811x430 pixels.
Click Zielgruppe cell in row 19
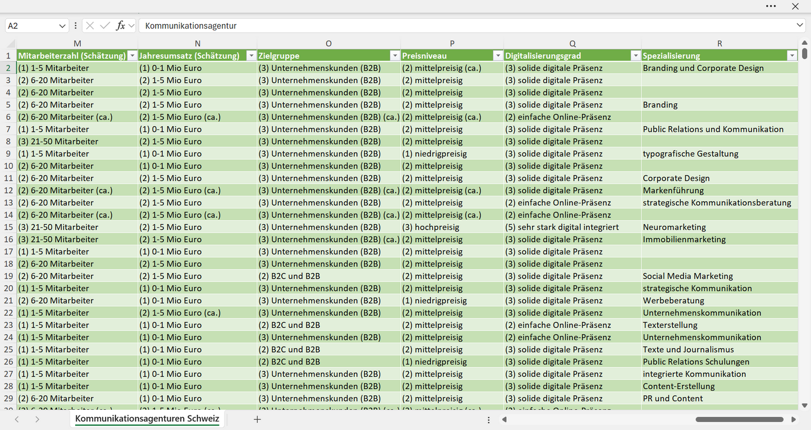328,276
